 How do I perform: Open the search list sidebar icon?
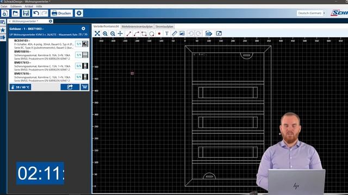tap(3, 22)
